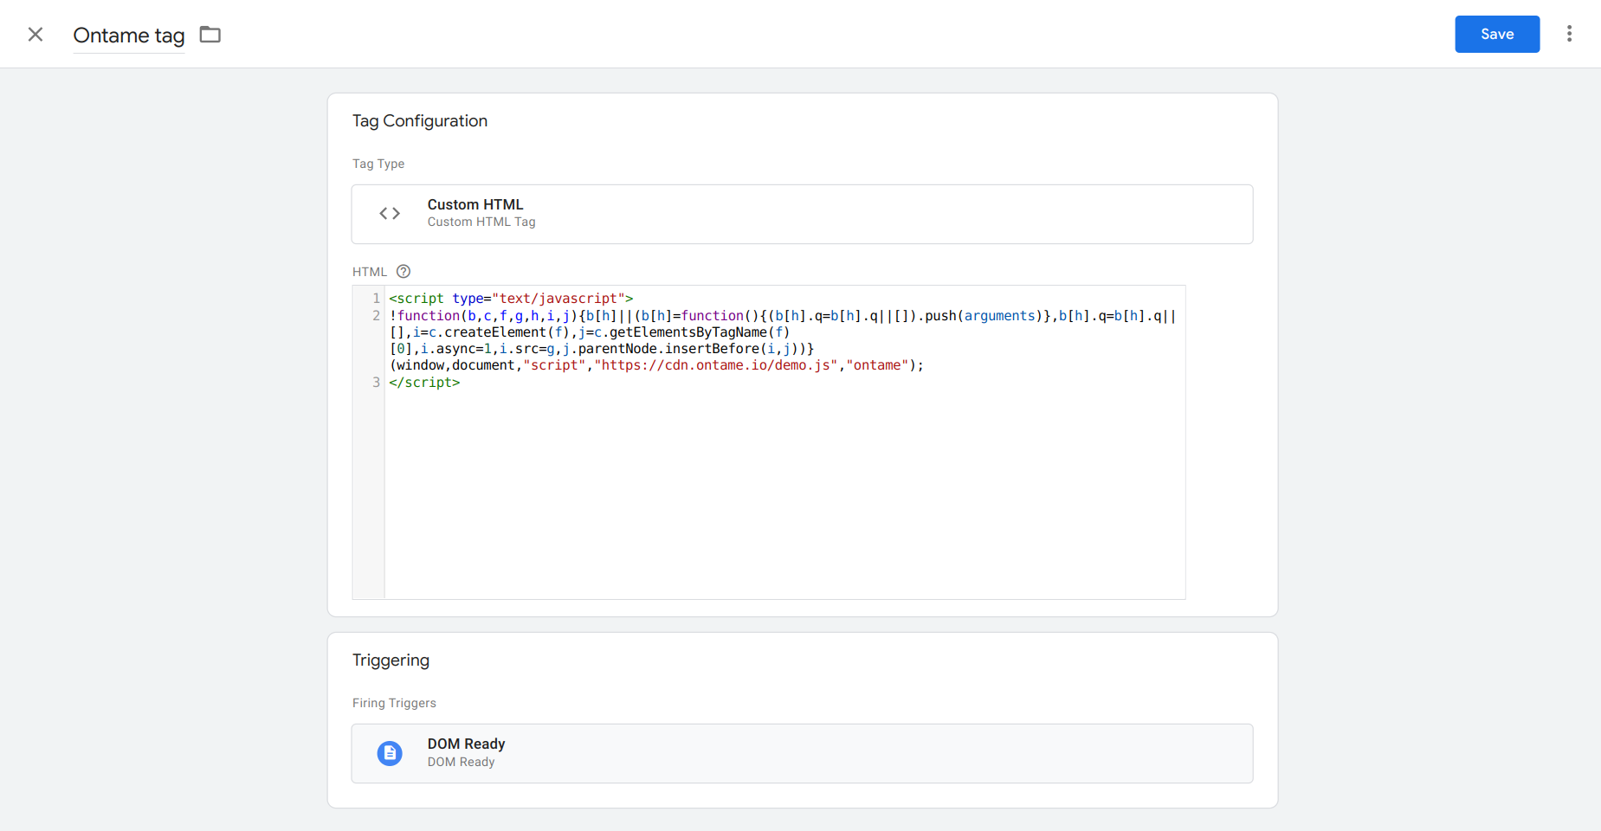Save the Ontame tag
The height and width of the screenshot is (831, 1601).
pos(1497,34)
